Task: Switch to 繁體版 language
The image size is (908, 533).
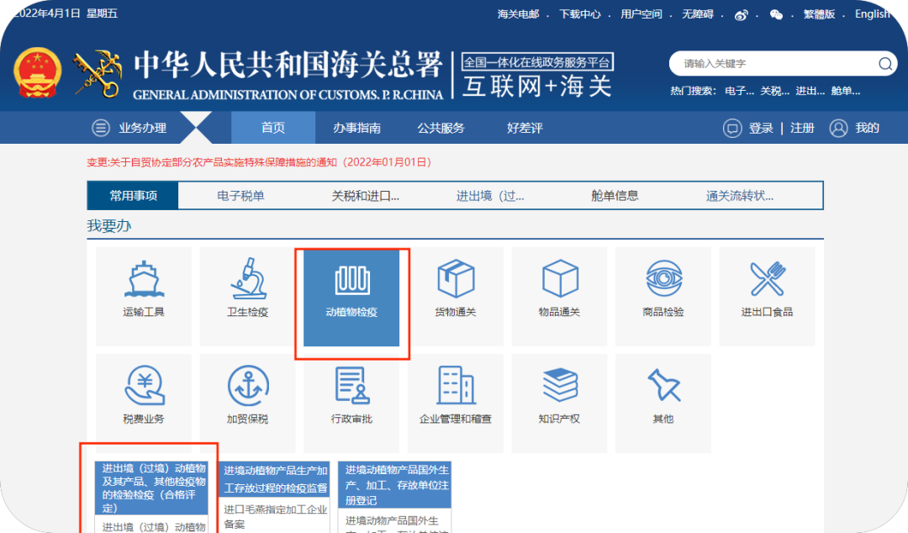Action: click(x=819, y=14)
